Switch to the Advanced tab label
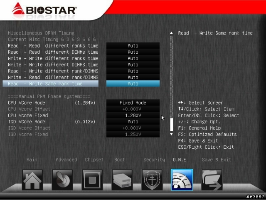The image size is (266, 200). pyautogui.click(x=66, y=160)
